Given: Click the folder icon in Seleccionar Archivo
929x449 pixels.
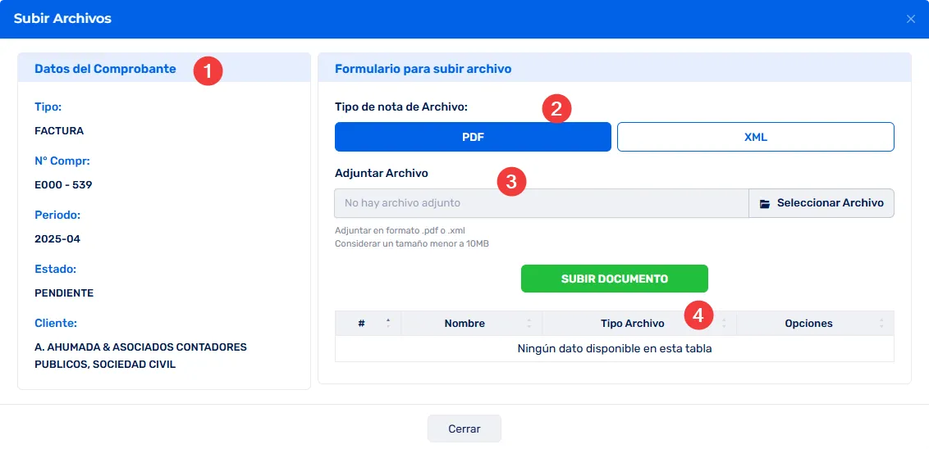Looking at the screenshot, I should pyautogui.click(x=765, y=203).
